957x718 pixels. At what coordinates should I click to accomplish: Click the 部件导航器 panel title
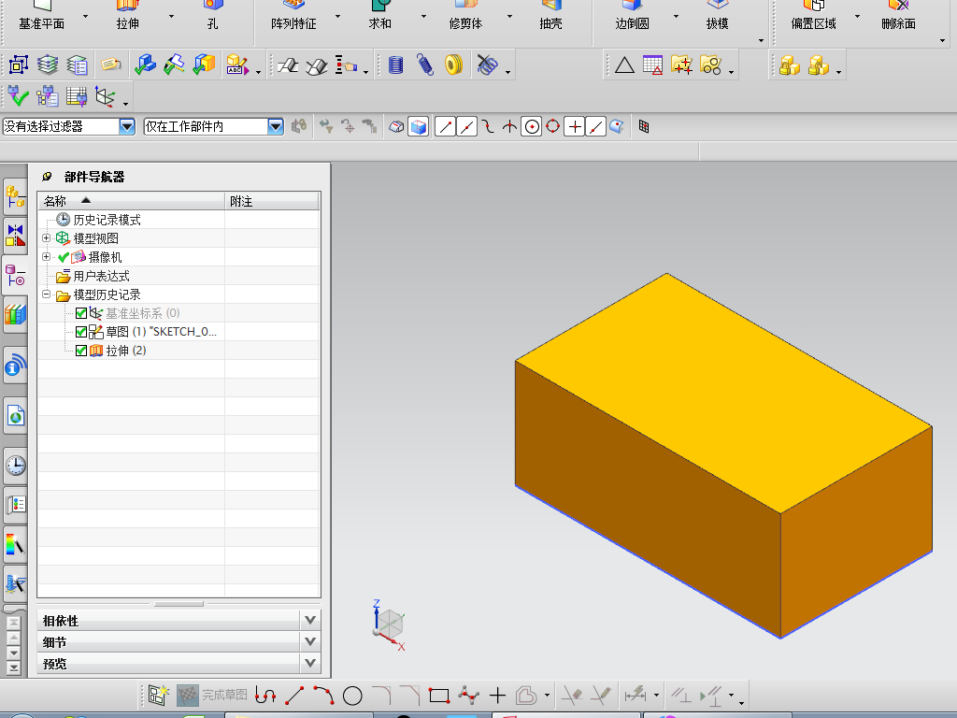94,177
